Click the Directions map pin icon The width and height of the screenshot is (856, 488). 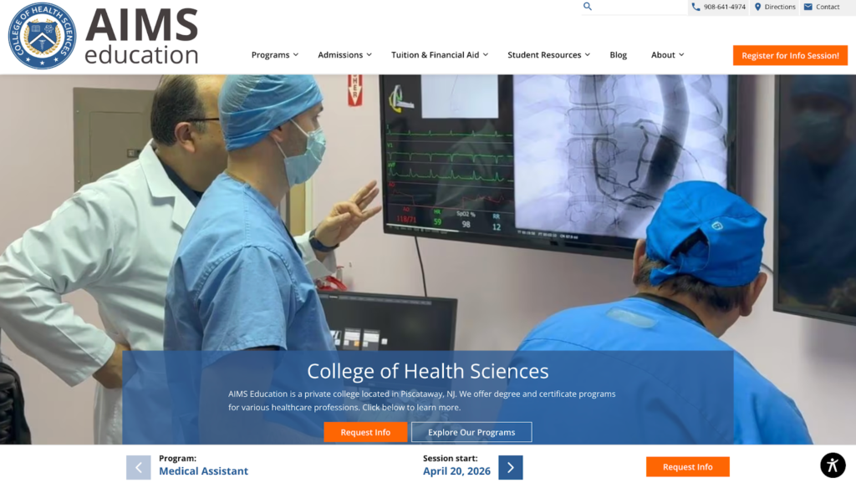[757, 7]
